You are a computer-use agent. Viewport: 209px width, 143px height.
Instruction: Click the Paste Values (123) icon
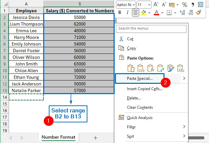click(141, 68)
